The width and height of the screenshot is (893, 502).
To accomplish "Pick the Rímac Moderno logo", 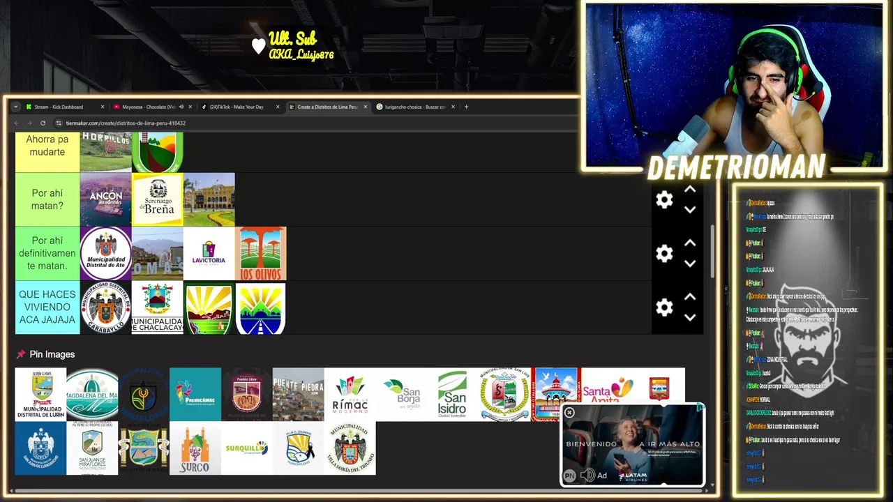I will [350, 394].
